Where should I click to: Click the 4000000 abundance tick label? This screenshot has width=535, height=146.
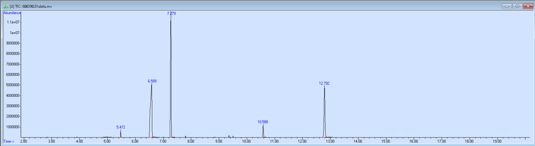pyautogui.click(x=14, y=96)
